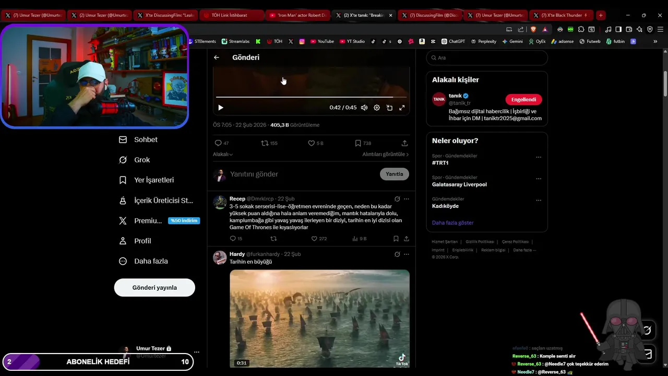Open Streamlabs bookmark
The width and height of the screenshot is (668, 376).
point(235,41)
